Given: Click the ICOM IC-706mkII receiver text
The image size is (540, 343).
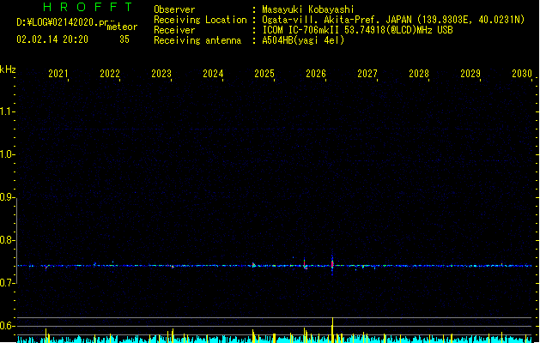Looking at the screenshot, I should (x=357, y=30).
